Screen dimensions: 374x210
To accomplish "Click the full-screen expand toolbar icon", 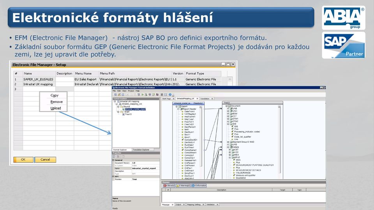I will (x=166, y=94).
